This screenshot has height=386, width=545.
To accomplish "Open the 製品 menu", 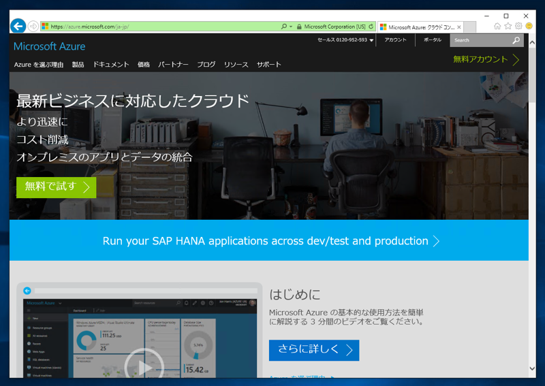I will coord(78,65).
